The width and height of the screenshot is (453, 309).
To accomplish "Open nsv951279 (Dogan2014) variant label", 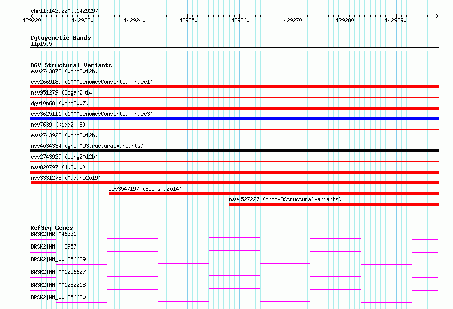I will [63, 92].
